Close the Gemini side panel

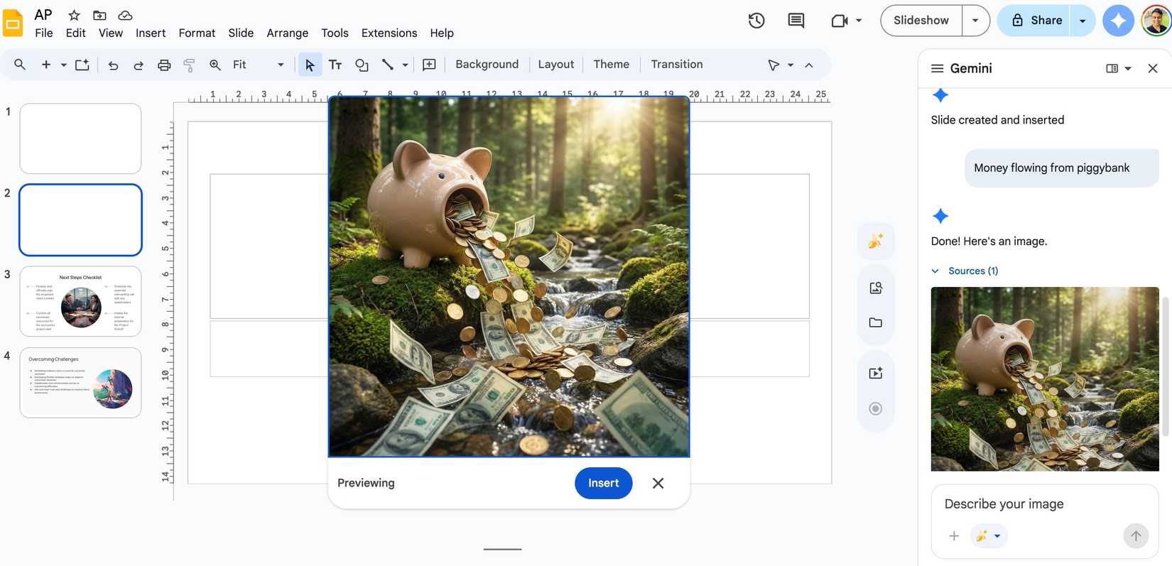1153,68
